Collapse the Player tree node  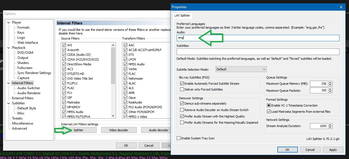click(x=9, y=22)
